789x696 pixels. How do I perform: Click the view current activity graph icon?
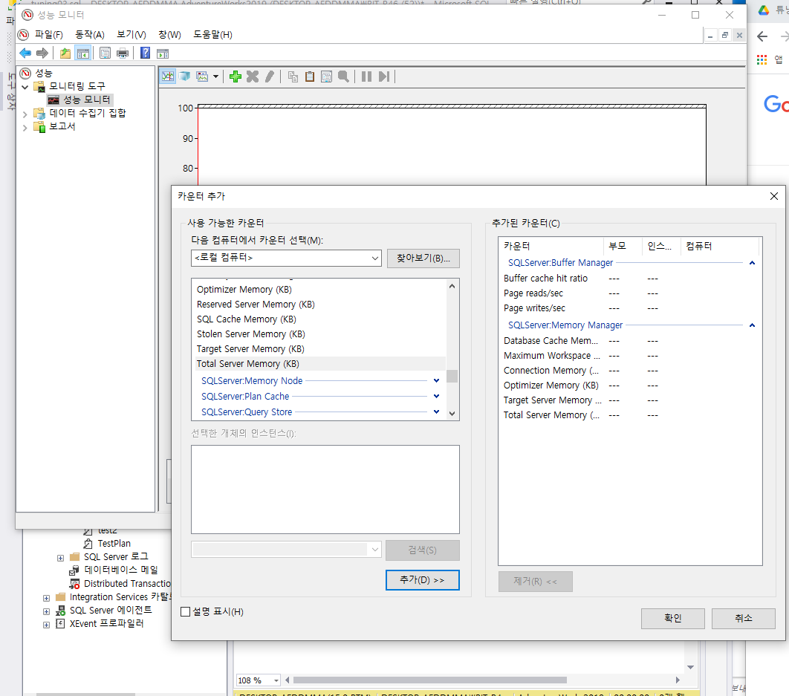(x=168, y=77)
